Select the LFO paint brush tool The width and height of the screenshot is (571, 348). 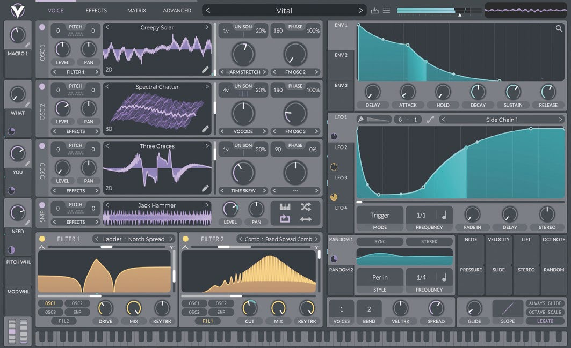[361, 120]
